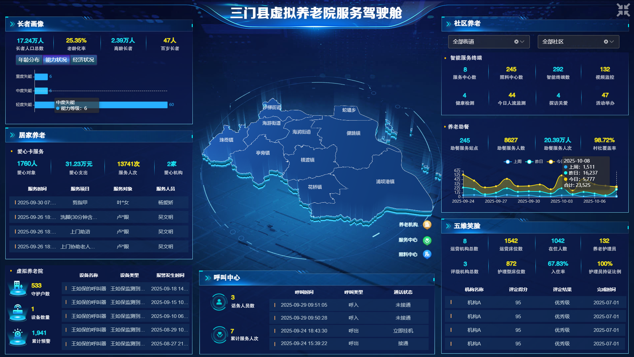The image size is (634, 357).
Task: Switch to the 年龄分布 tab
Action: (29, 60)
